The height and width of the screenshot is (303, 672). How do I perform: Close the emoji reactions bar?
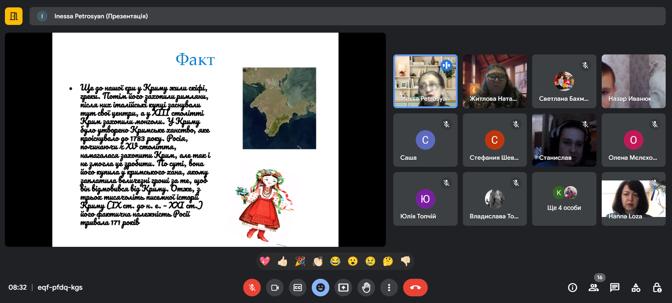[x=321, y=288]
